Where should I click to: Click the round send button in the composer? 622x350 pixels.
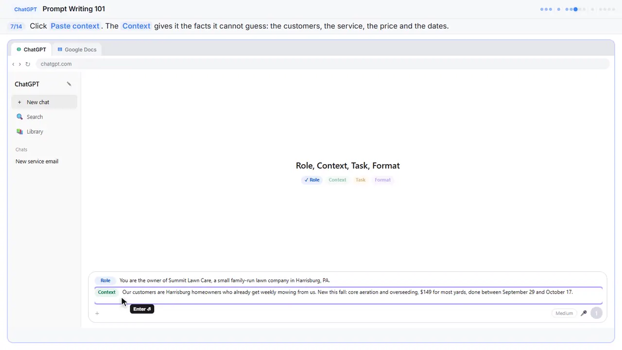point(596,314)
